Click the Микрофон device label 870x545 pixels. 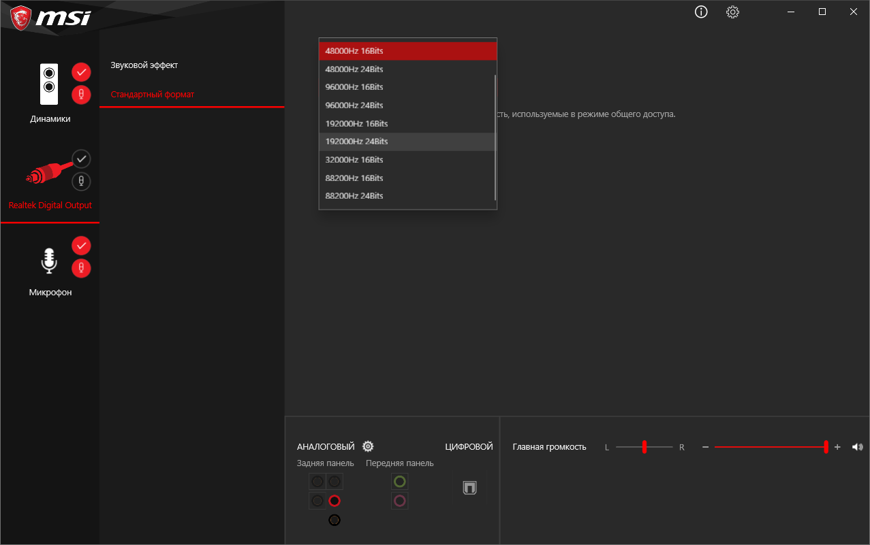tap(50, 293)
